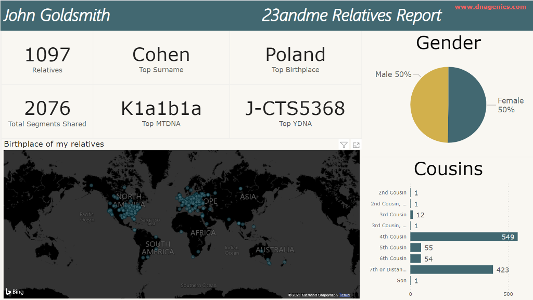Screen dimensions: 533x300
Task: Click the Son axis label
Action: [401, 280]
